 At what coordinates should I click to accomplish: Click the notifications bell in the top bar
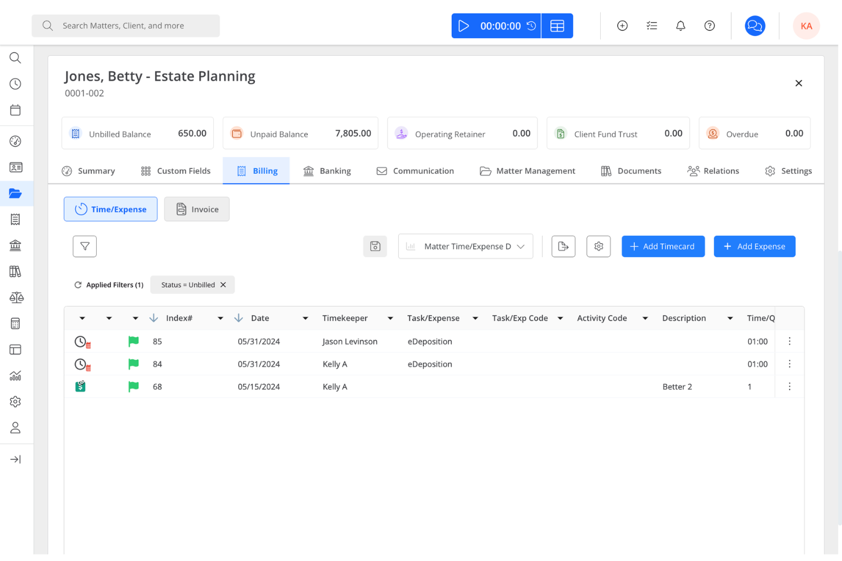[x=680, y=26]
